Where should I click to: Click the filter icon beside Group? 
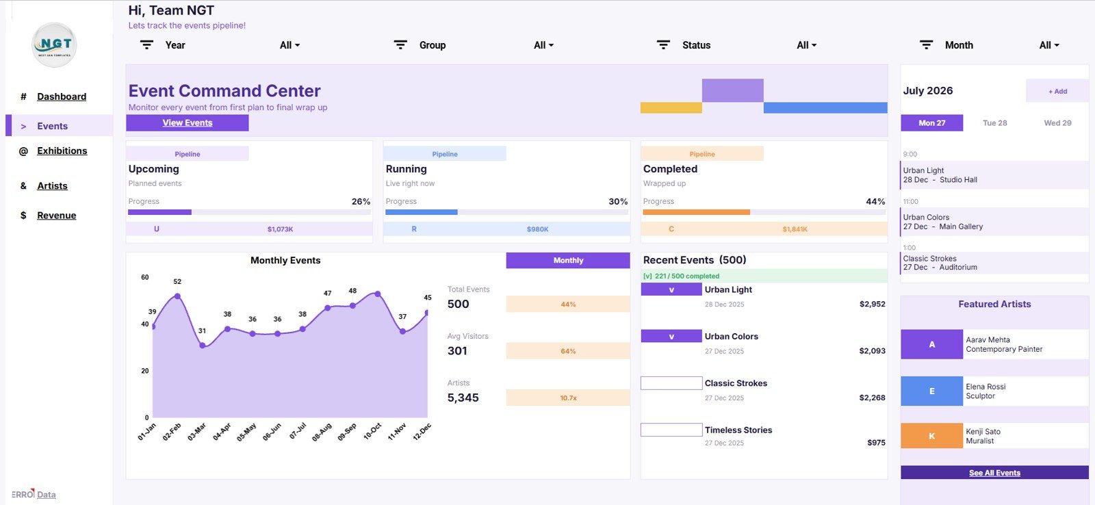point(400,45)
